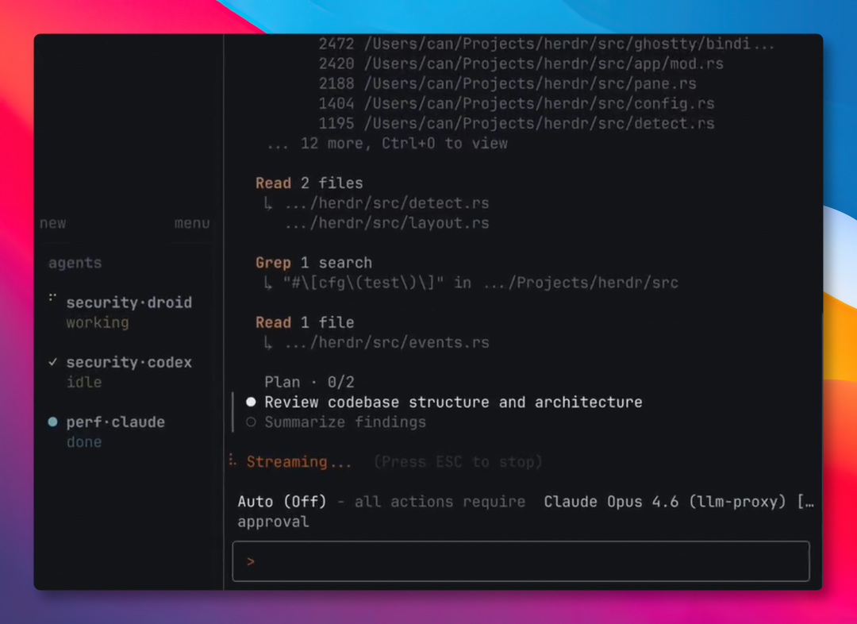This screenshot has height=624, width=857.
Task: Toggle the filled Review codebase structure bullet
Action: click(251, 402)
